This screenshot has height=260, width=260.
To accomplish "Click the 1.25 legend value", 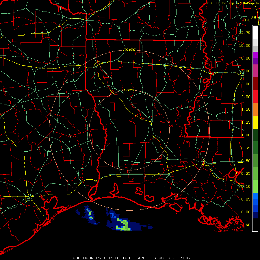I will click(246, 122).
